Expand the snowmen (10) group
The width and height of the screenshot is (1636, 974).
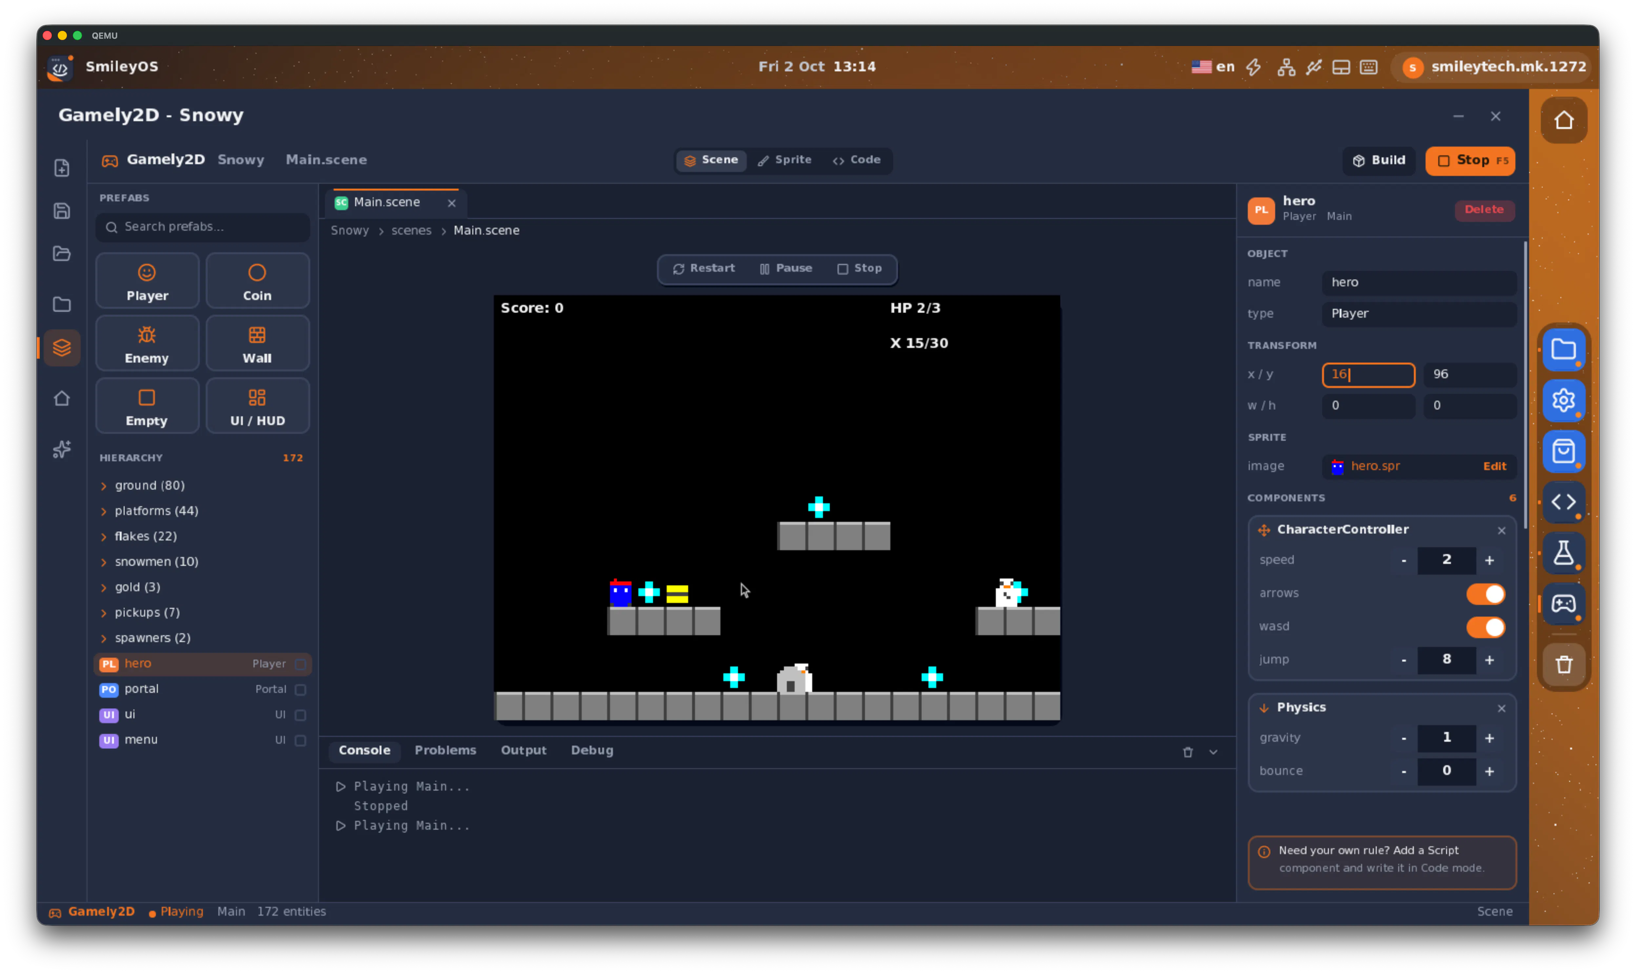point(104,562)
